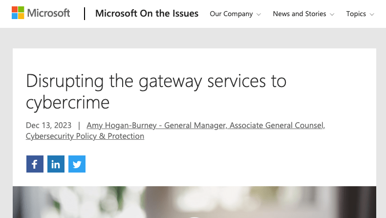
Task: Share the article on LinkedIn
Action: (56, 164)
